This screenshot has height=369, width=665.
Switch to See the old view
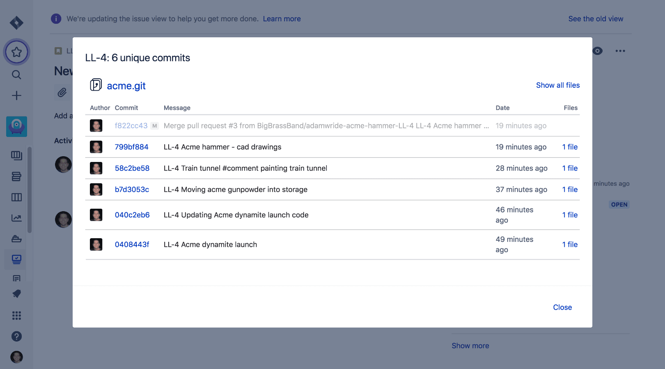click(595, 19)
